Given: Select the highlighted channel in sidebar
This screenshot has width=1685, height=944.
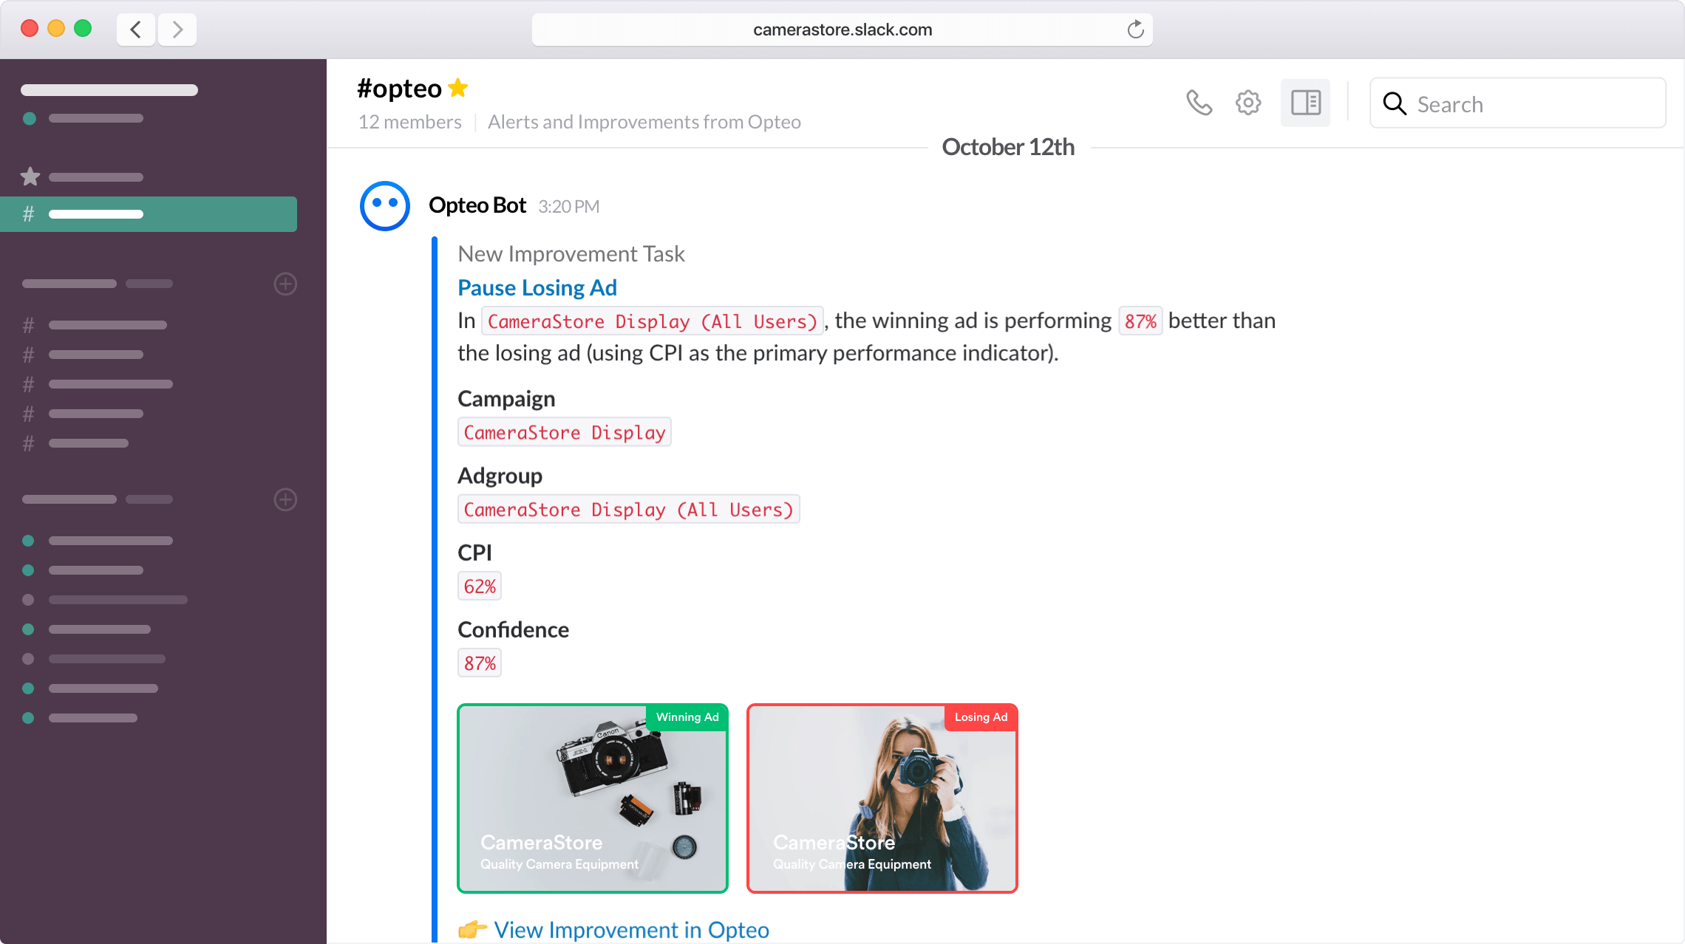Looking at the screenshot, I should (148, 214).
